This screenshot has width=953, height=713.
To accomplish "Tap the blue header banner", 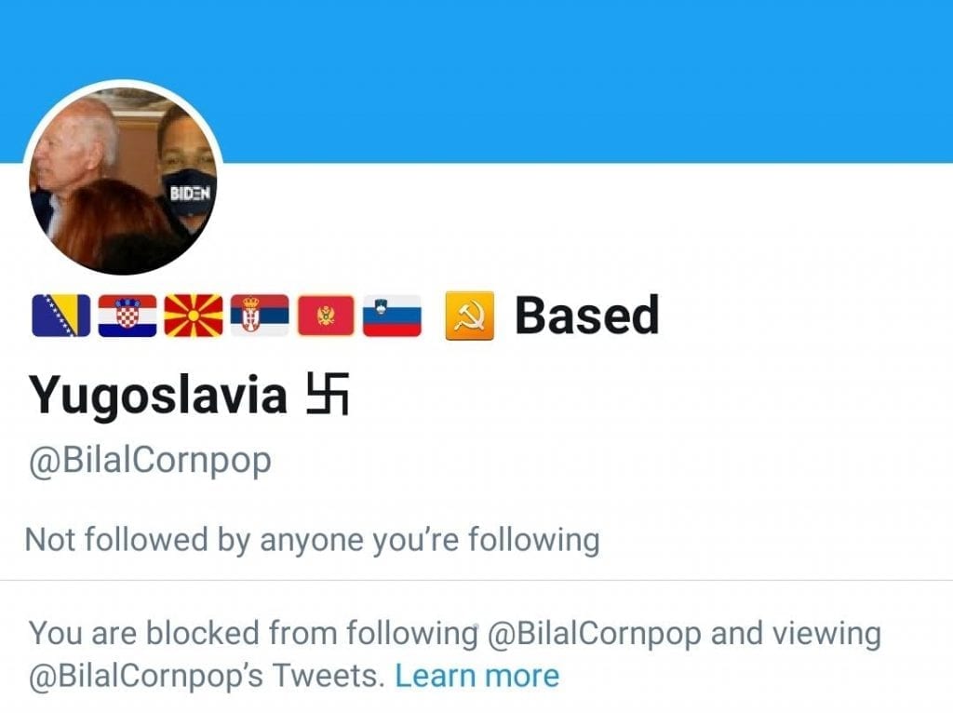I will coord(476,82).
